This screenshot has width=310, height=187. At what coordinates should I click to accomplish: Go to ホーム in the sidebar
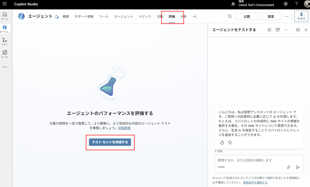click(5, 16)
